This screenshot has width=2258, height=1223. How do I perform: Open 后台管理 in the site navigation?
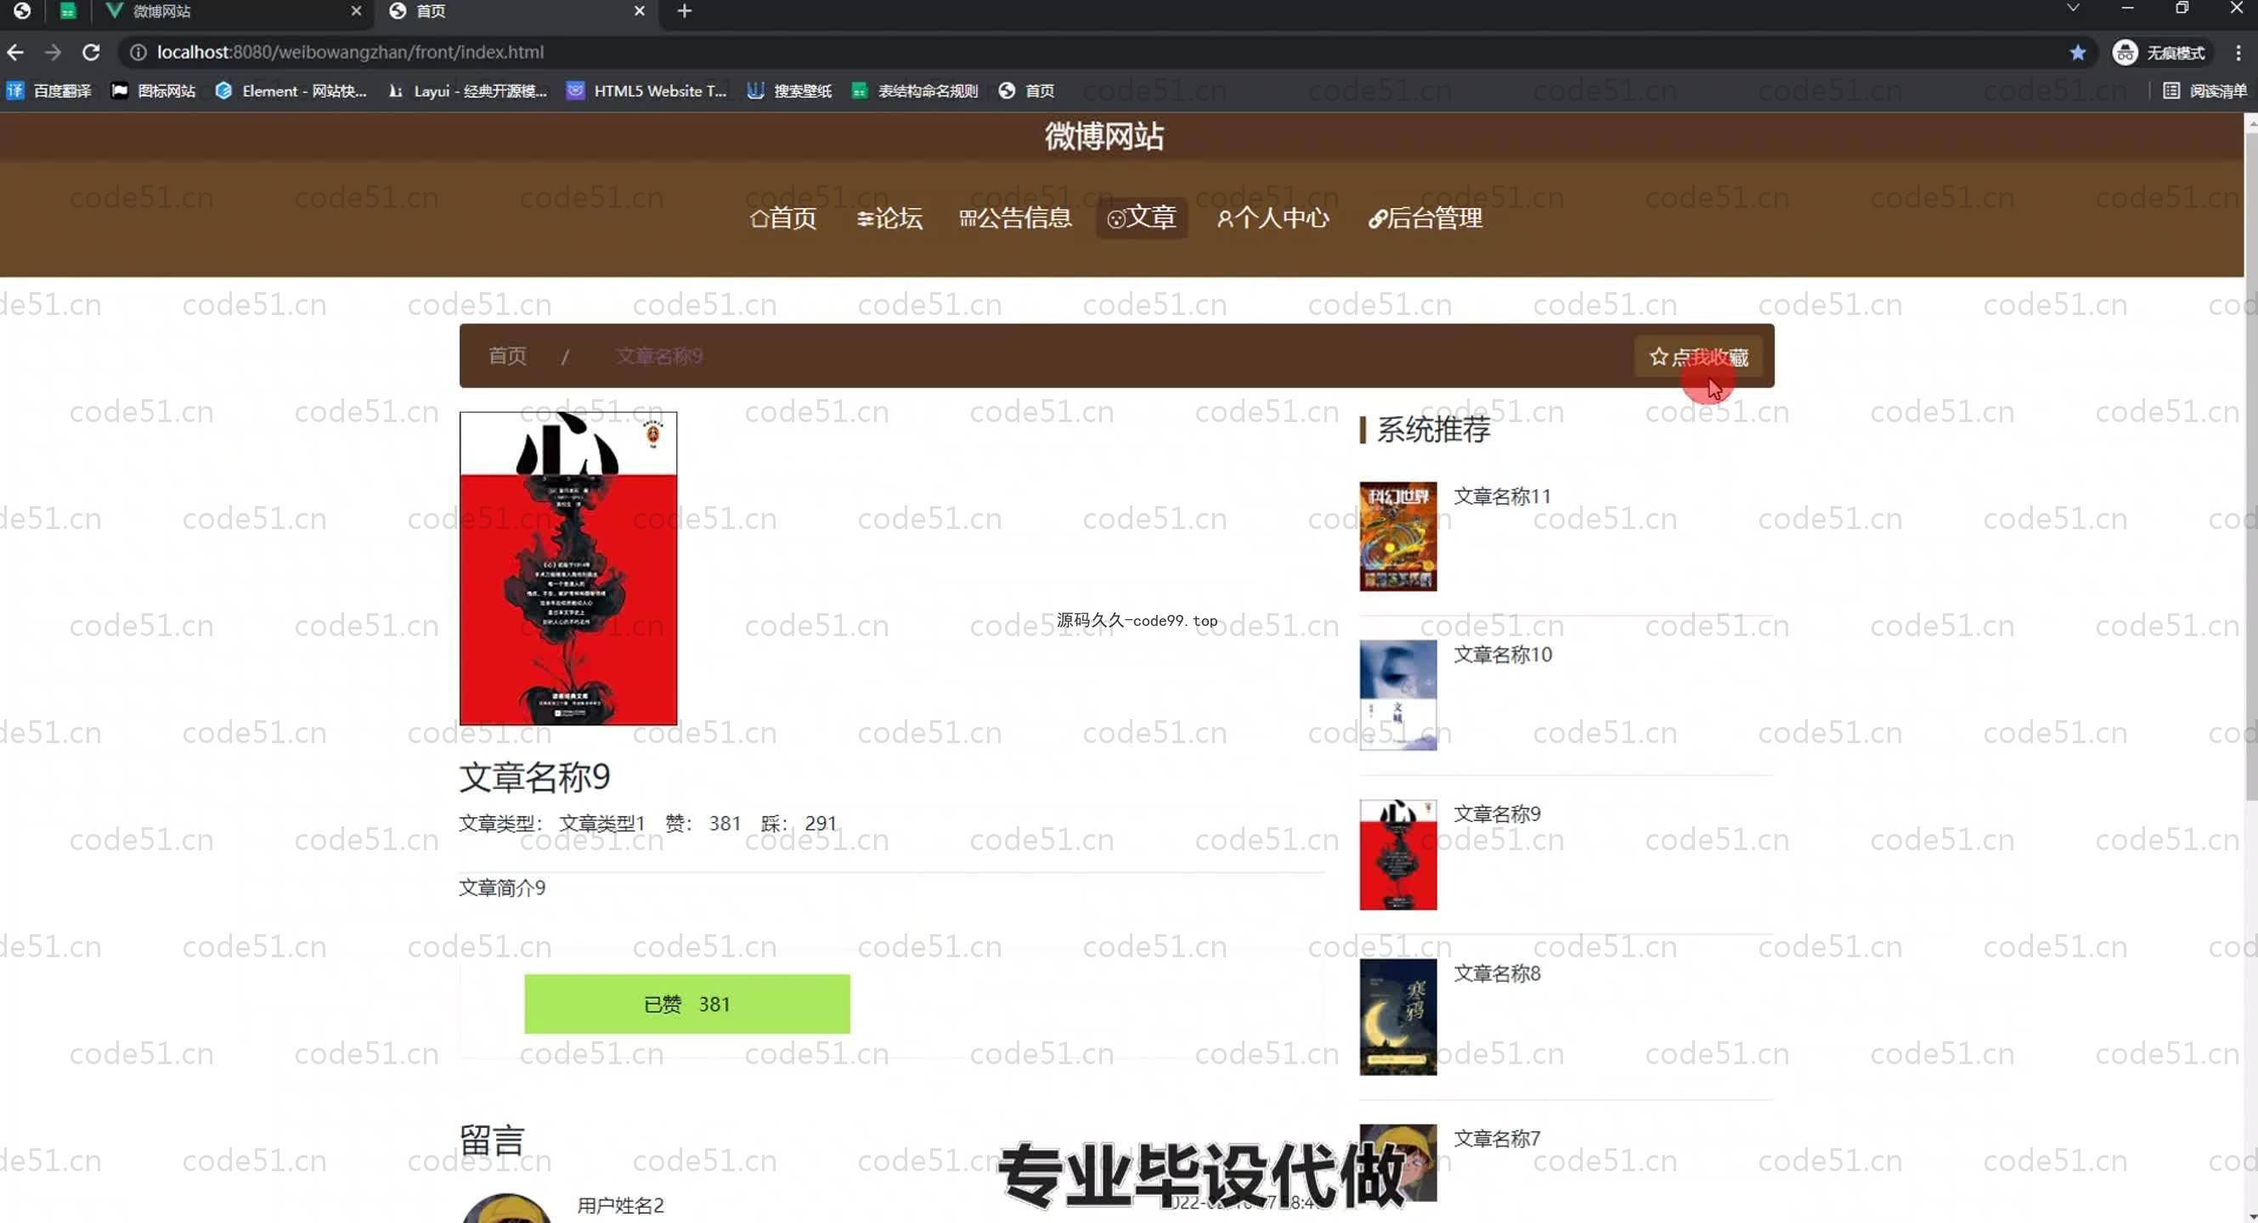tap(1425, 218)
